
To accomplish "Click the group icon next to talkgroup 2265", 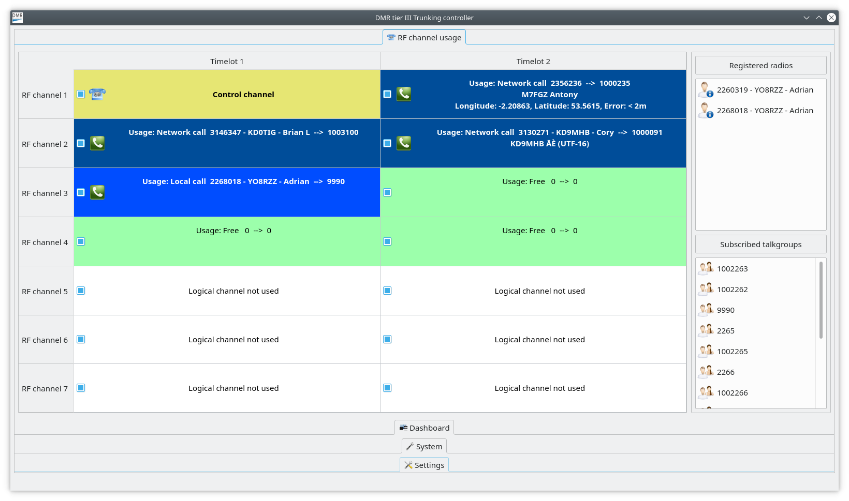I will [706, 330].
